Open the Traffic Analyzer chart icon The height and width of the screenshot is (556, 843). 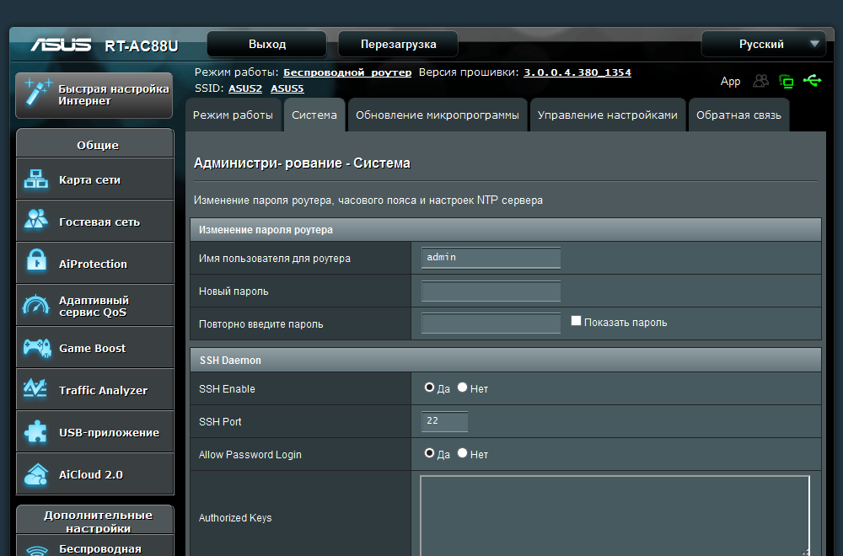[35, 388]
